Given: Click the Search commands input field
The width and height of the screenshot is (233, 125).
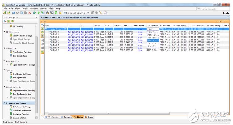Looking at the screenshot, I should point(216,9).
